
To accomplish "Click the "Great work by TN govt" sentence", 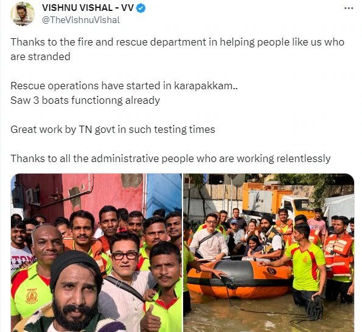I will 113,129.
